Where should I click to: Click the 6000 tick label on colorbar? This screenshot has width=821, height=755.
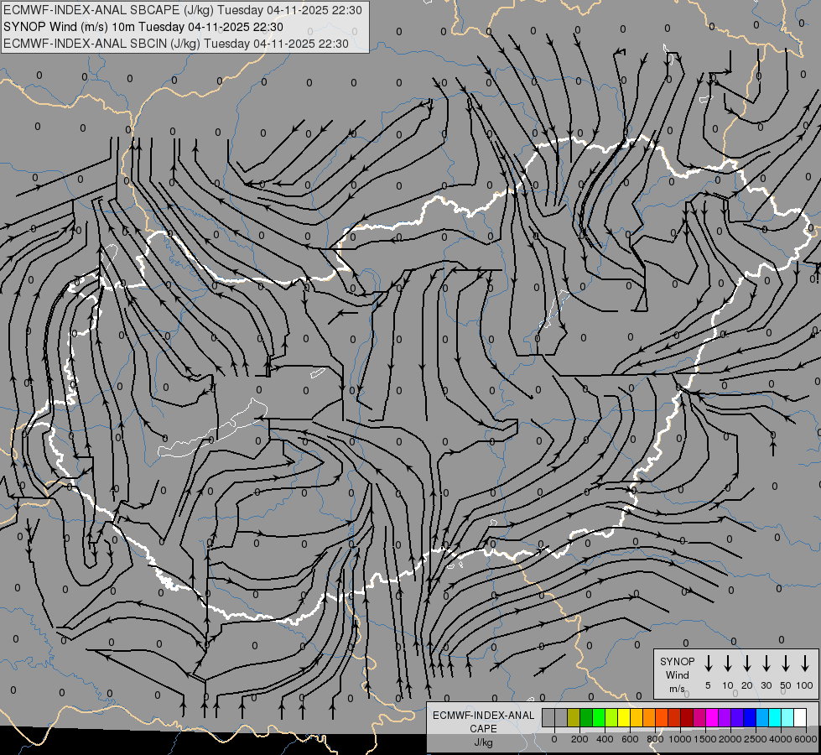click(x=806, y=739)
